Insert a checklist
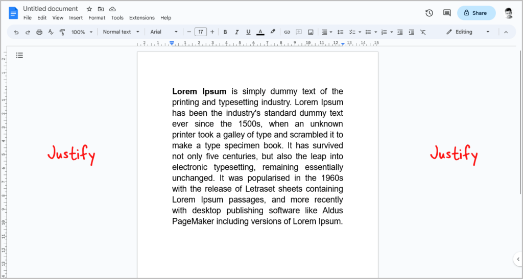This screenshot has width=523, height=279. (x=352, y=32)
